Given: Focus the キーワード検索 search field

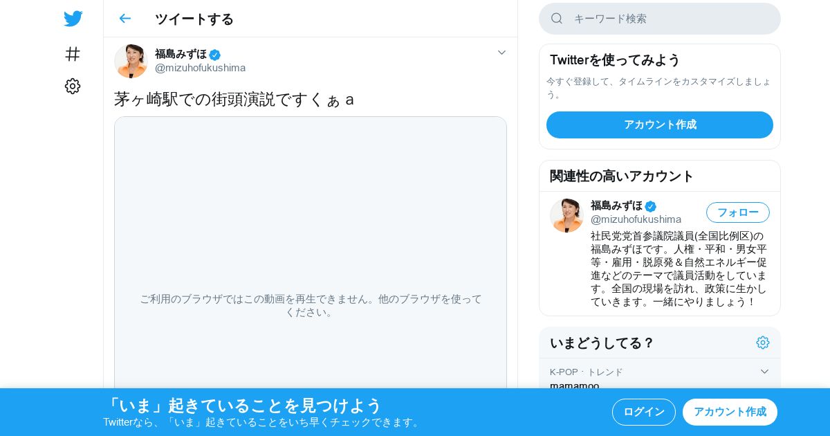Looking at the screenshot, I should tap(660, 19).
